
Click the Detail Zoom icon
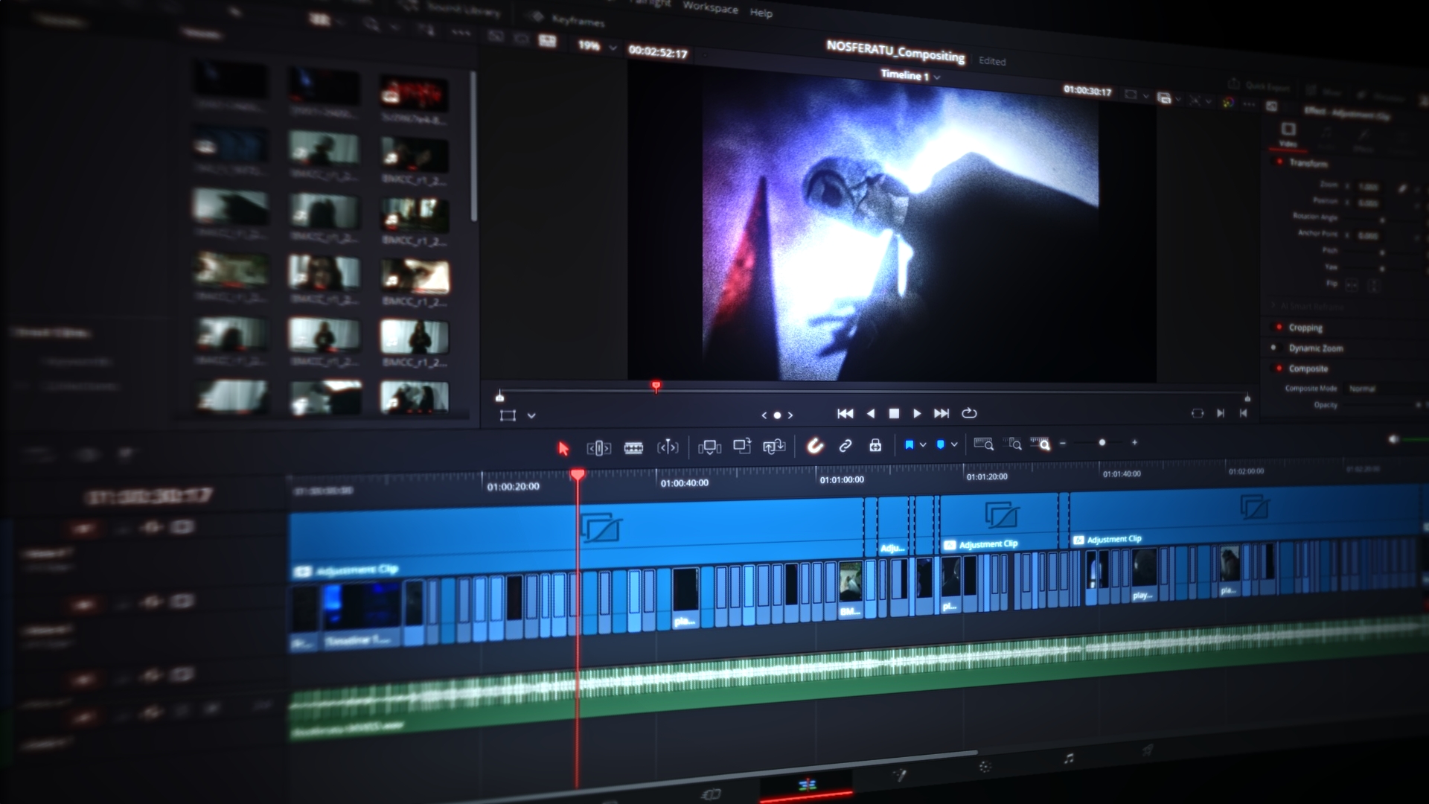1013,444
